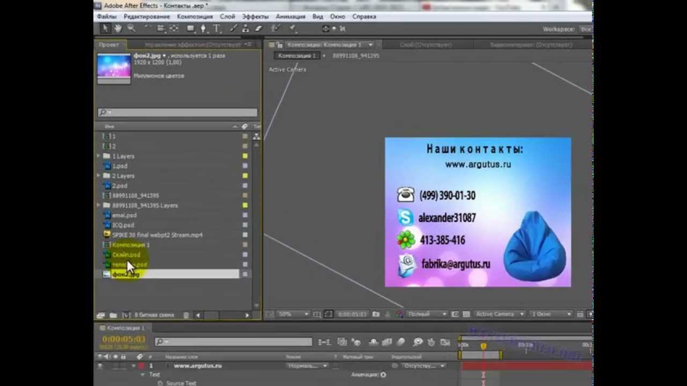Select the Unified Camera tool
This screenshot has width=687, height=386.
pyautogui.click(x=160, y=28)
